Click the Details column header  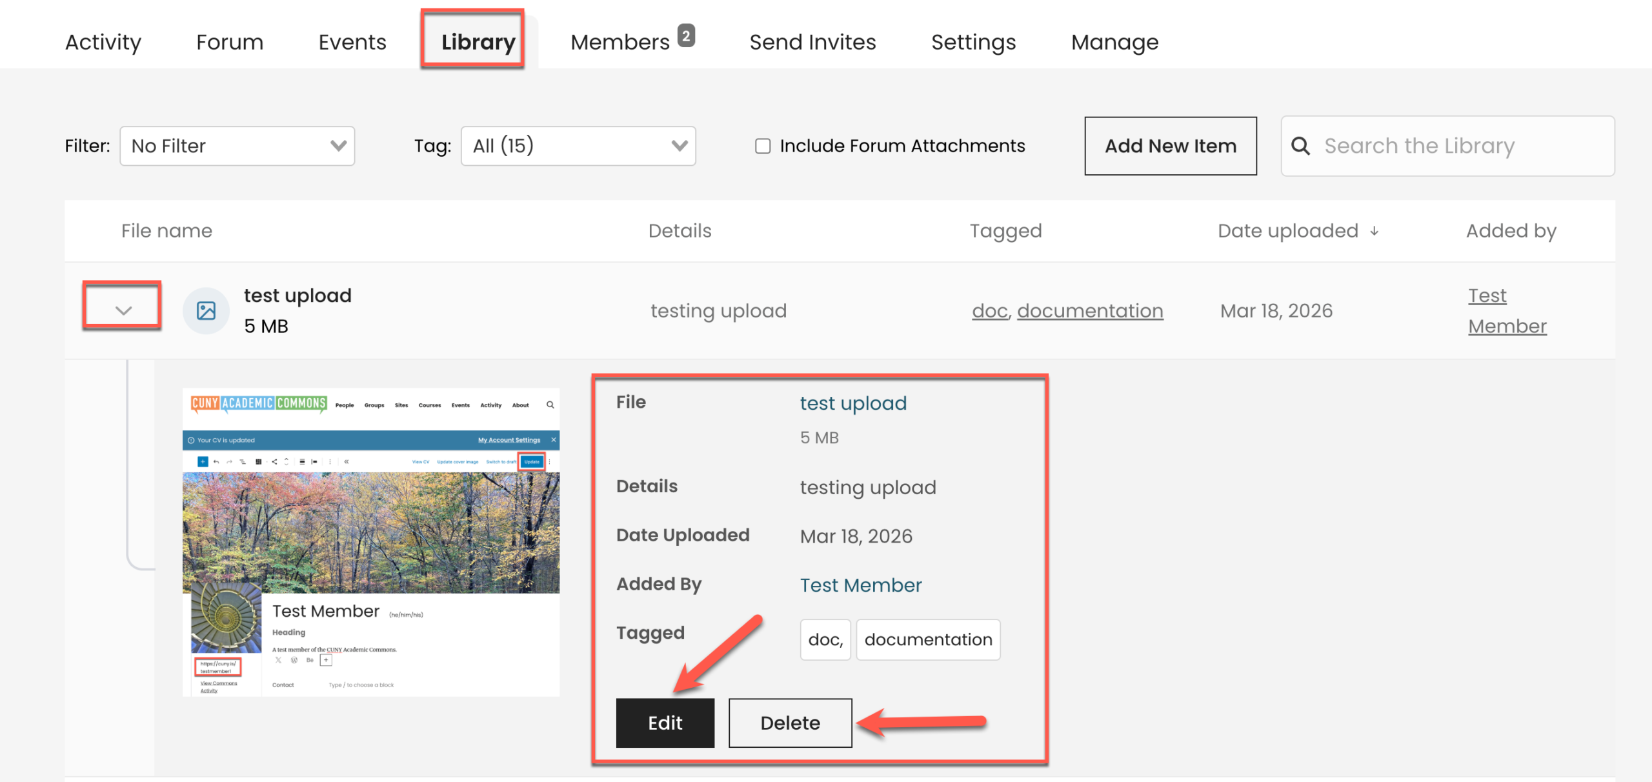[680, 231]
